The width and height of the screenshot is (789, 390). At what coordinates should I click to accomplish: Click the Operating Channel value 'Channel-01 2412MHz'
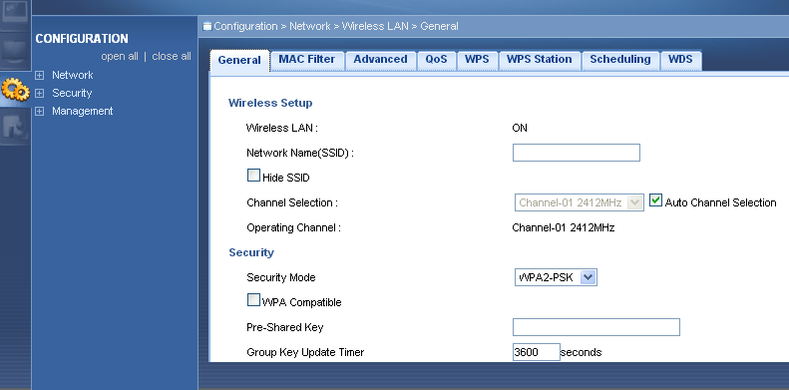pyautogui.click(x=563, y=227)
